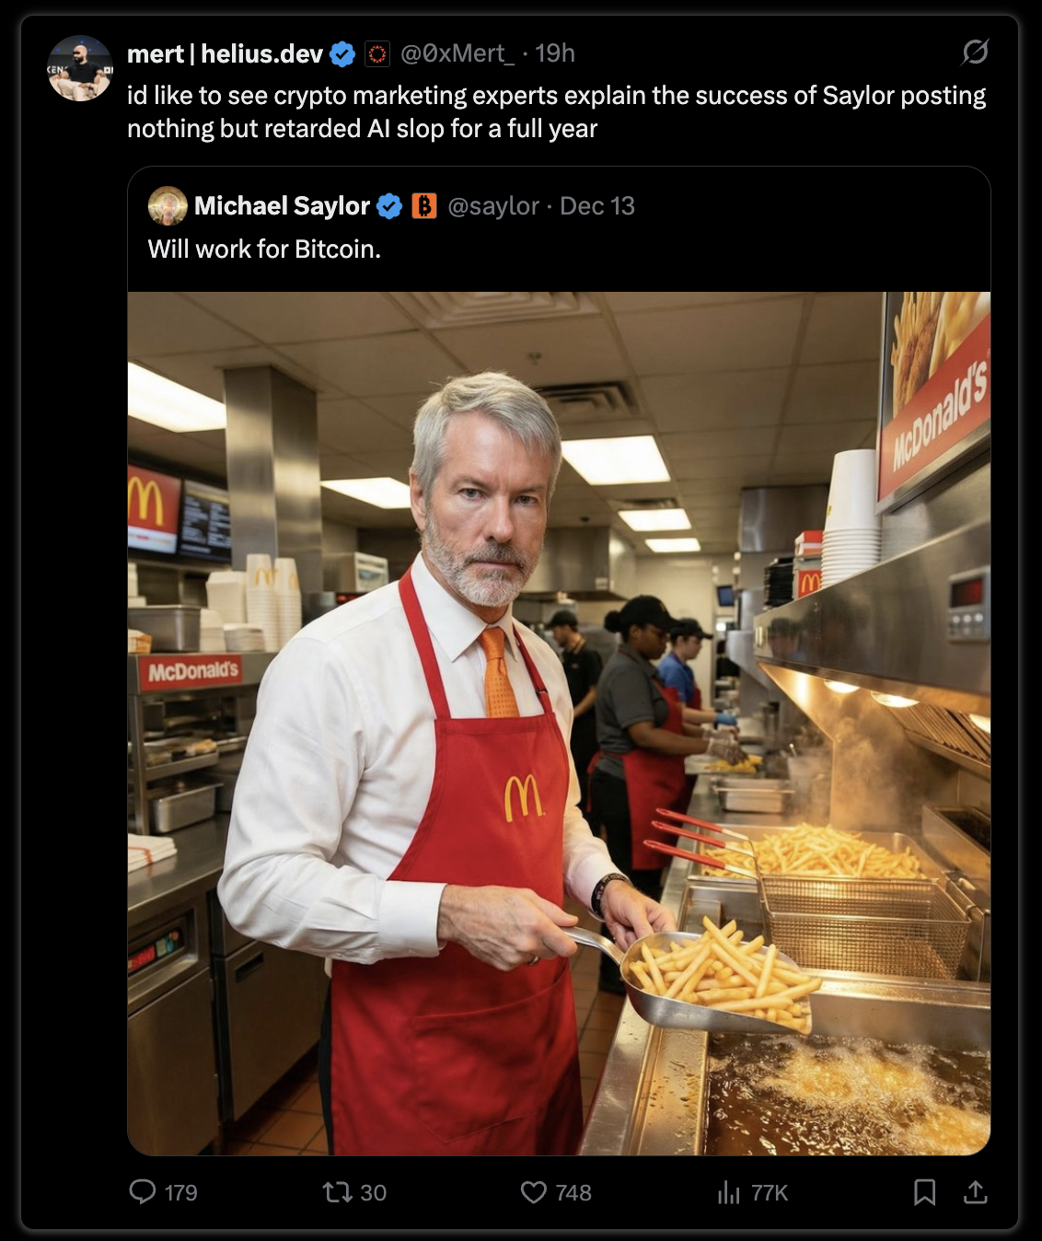Click the @0xMert_ handle
Viewport: 1042px width, 1241px height.
(457, 54)
